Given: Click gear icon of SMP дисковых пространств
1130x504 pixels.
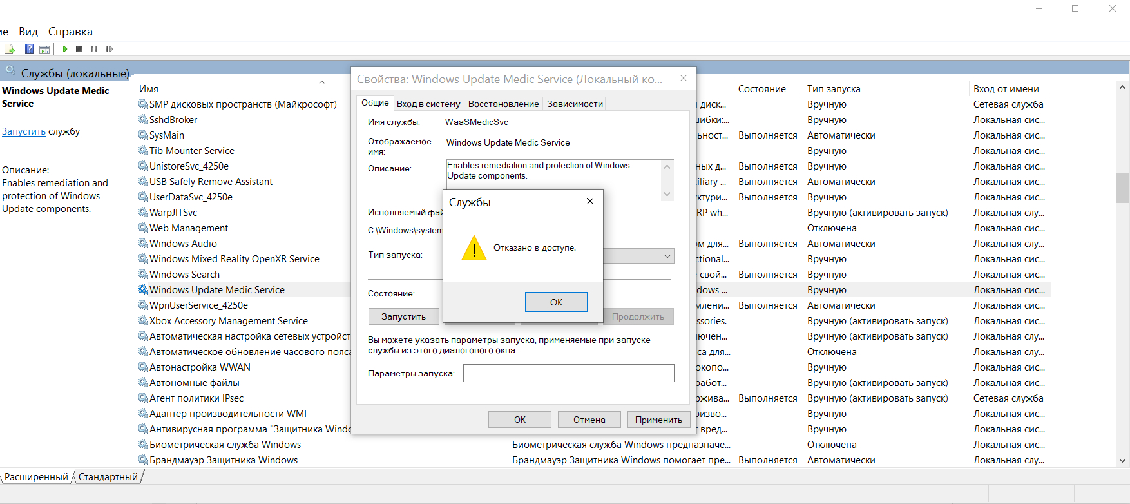Looking at the screenshot, I should click(x=142, y=104).
